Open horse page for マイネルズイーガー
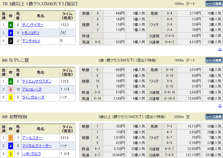The height and width of the screenshot is (158, 223). [x=37, y=146]
